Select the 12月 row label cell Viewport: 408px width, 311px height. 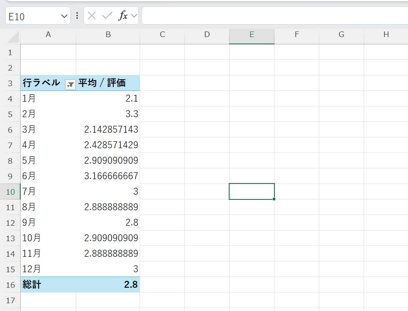[48, 269]
